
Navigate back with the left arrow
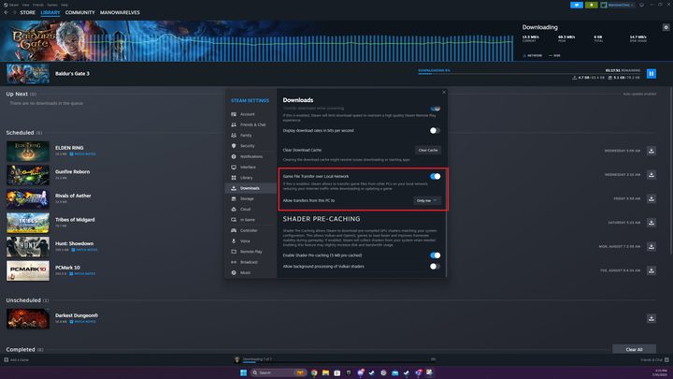click(6, 12)
